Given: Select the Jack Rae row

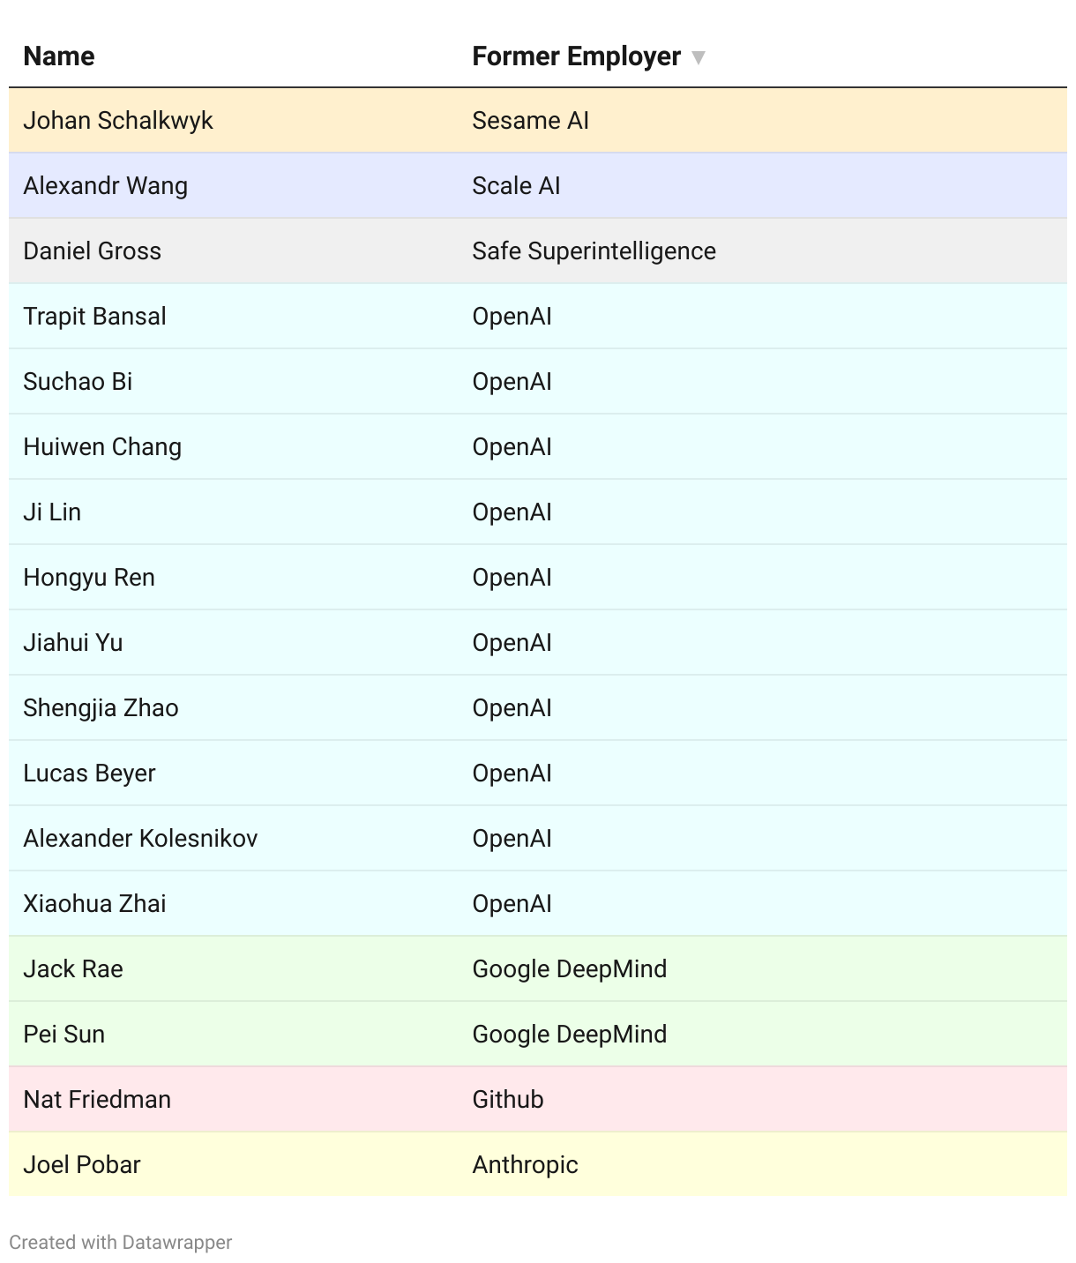Looking at the screenshot, I should point(538,968).
